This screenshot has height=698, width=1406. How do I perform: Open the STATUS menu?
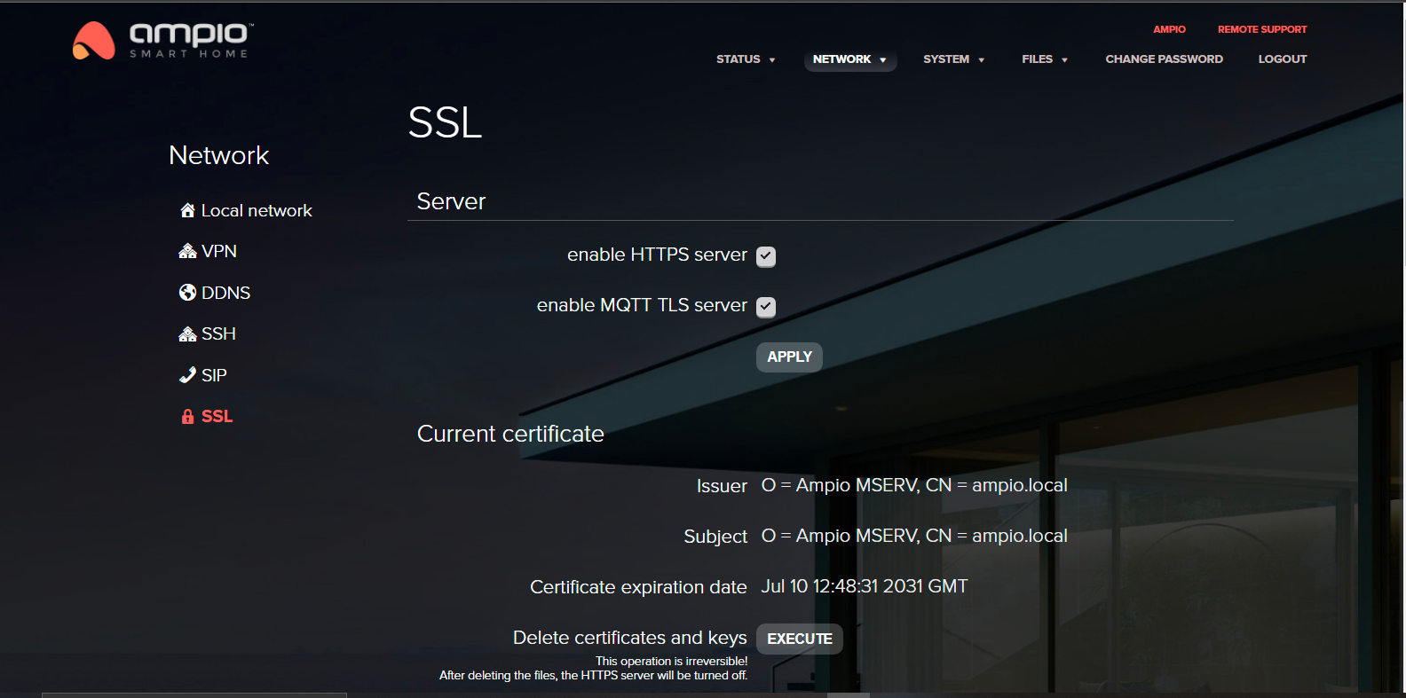(x=746, y=59)
